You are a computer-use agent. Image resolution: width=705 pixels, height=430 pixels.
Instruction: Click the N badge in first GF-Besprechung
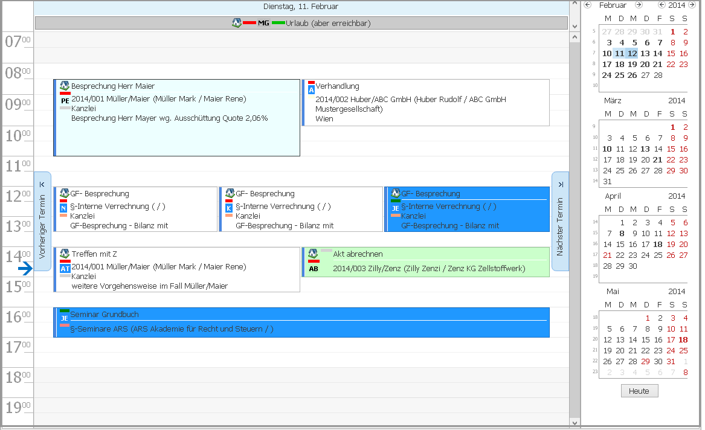pyautogui.click(x=63, y=208)
